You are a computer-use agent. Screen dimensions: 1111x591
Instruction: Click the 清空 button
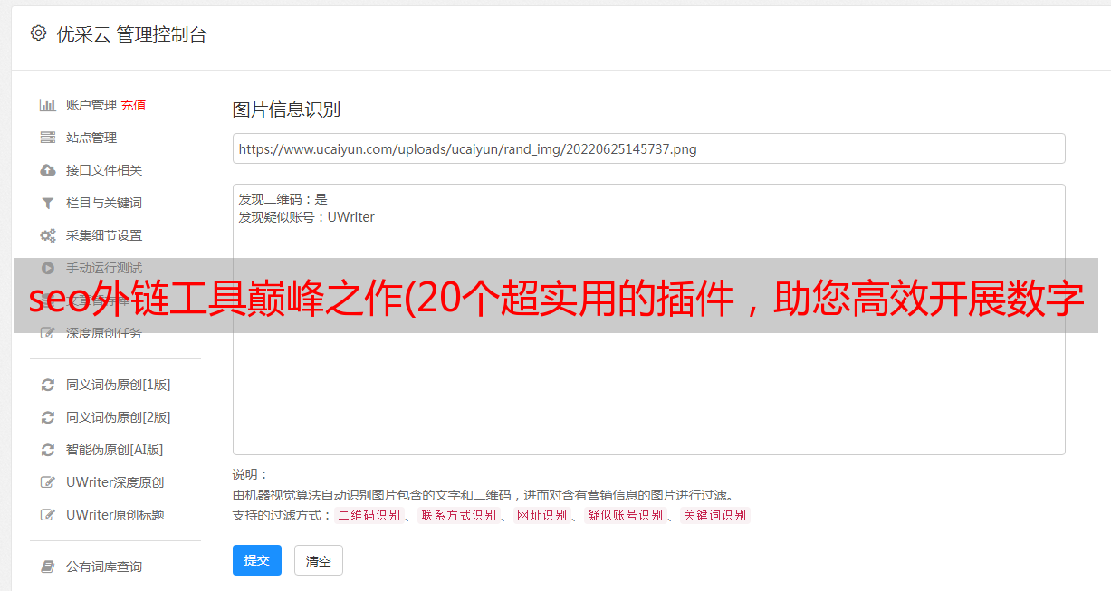(x=319, y=560)
